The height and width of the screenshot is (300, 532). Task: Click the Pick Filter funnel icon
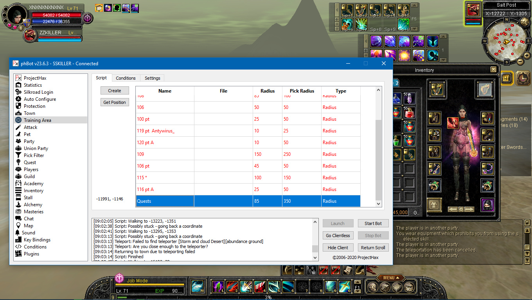click(x=18, y=155)
